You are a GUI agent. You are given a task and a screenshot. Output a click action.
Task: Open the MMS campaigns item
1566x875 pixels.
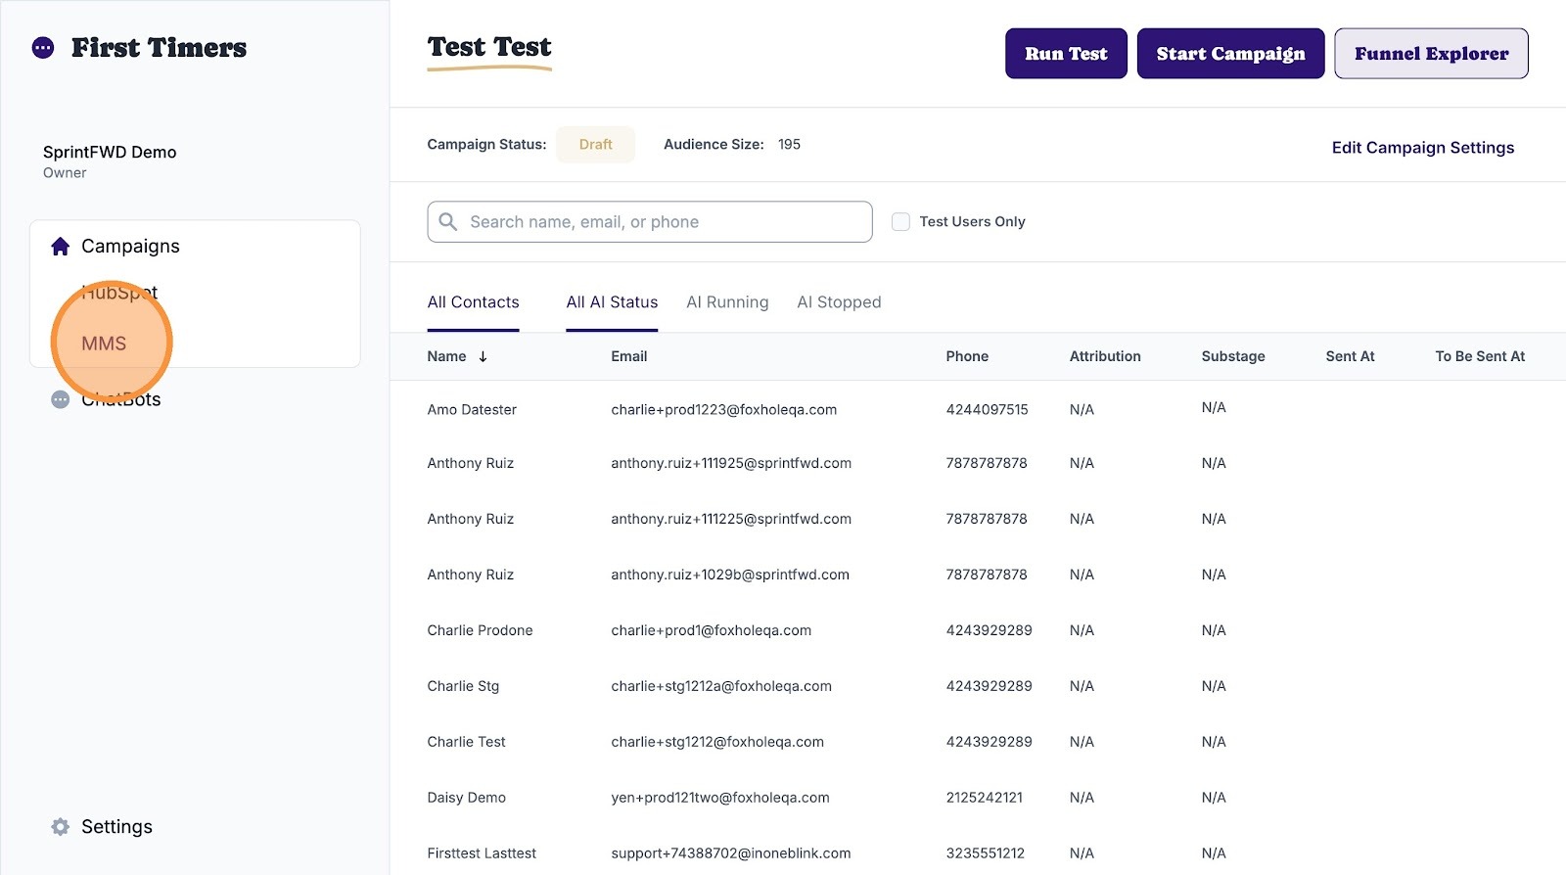click(104, 344)
